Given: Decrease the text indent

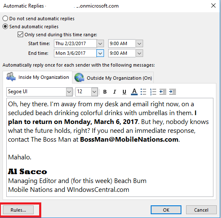Looking at the screenshot, I should 163,92.
